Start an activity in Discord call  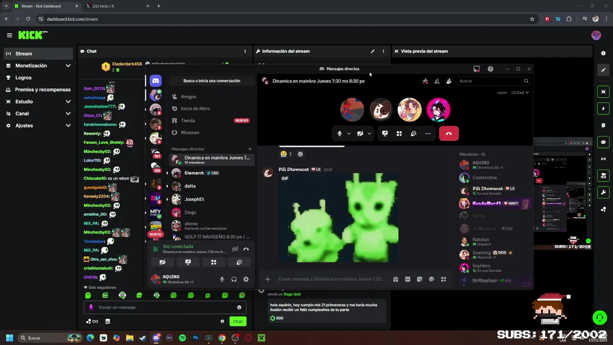399,134
